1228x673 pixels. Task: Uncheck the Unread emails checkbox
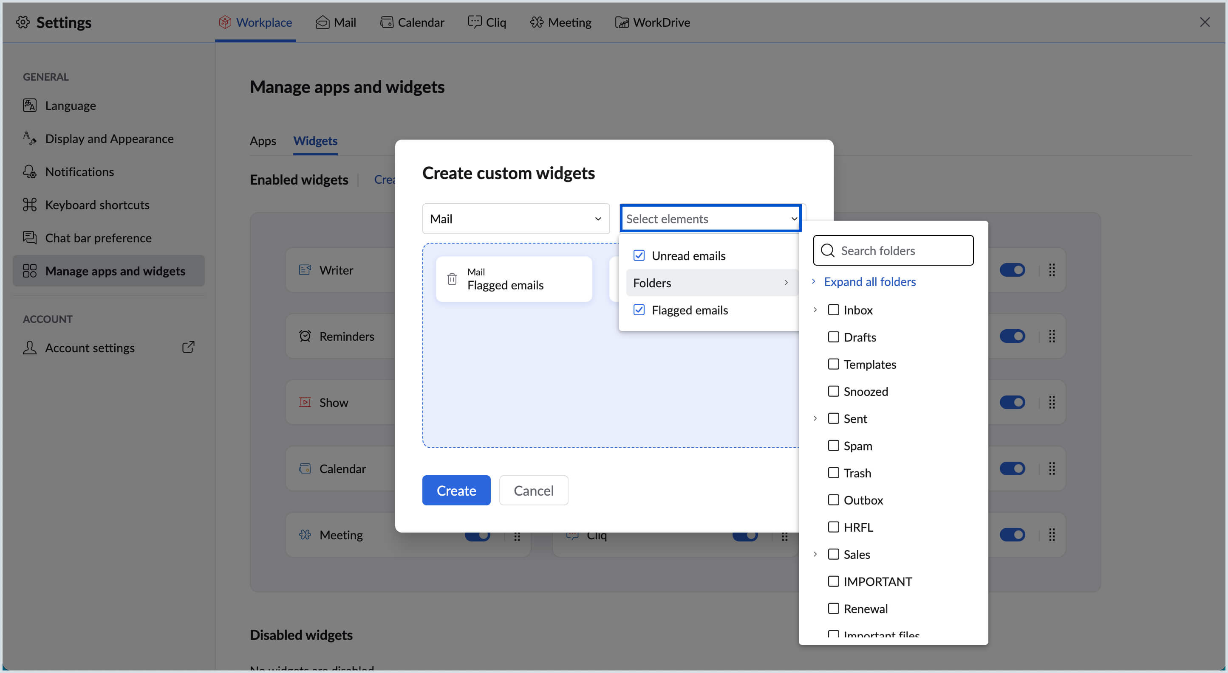639,255
